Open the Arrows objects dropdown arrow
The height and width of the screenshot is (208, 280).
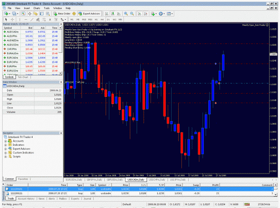click(65, 20)
